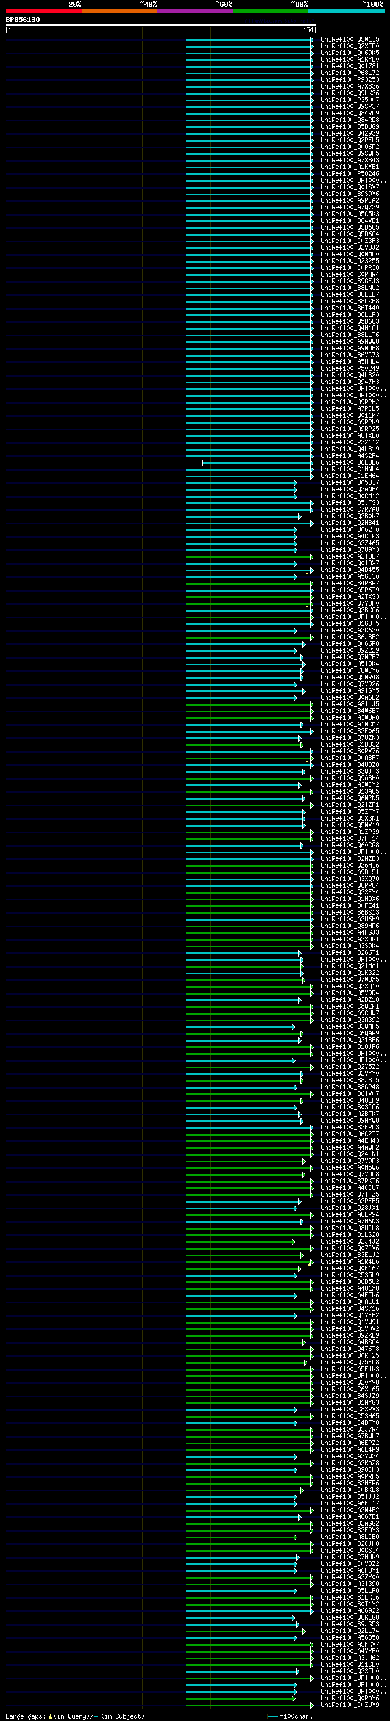Click label UniRef100_Q7YUF0
This screenshot has height=1721, width=390.
pos(350,603)
